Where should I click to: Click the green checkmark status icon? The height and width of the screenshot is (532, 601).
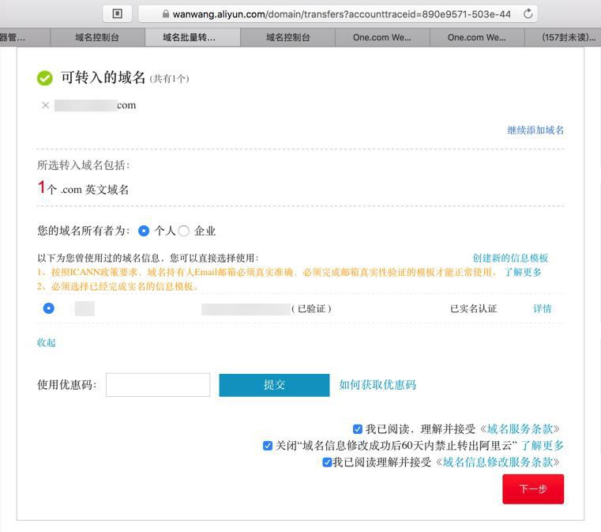(x=45, y=77)
